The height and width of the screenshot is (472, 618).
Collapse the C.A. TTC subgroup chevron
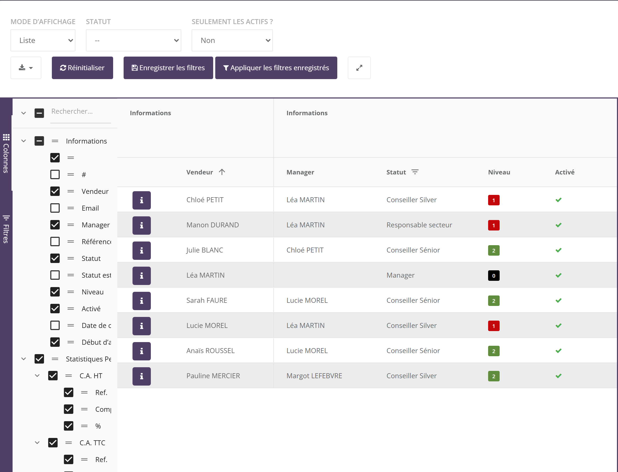(x=37, y=443)
